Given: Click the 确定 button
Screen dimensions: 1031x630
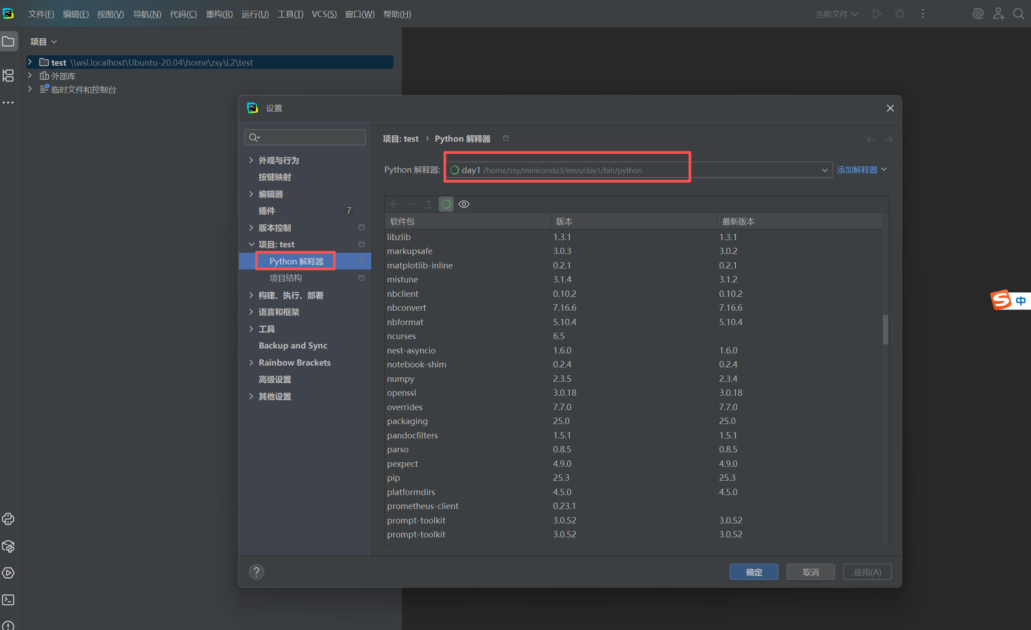Looking at the screenshot, I should coord(753,572).
